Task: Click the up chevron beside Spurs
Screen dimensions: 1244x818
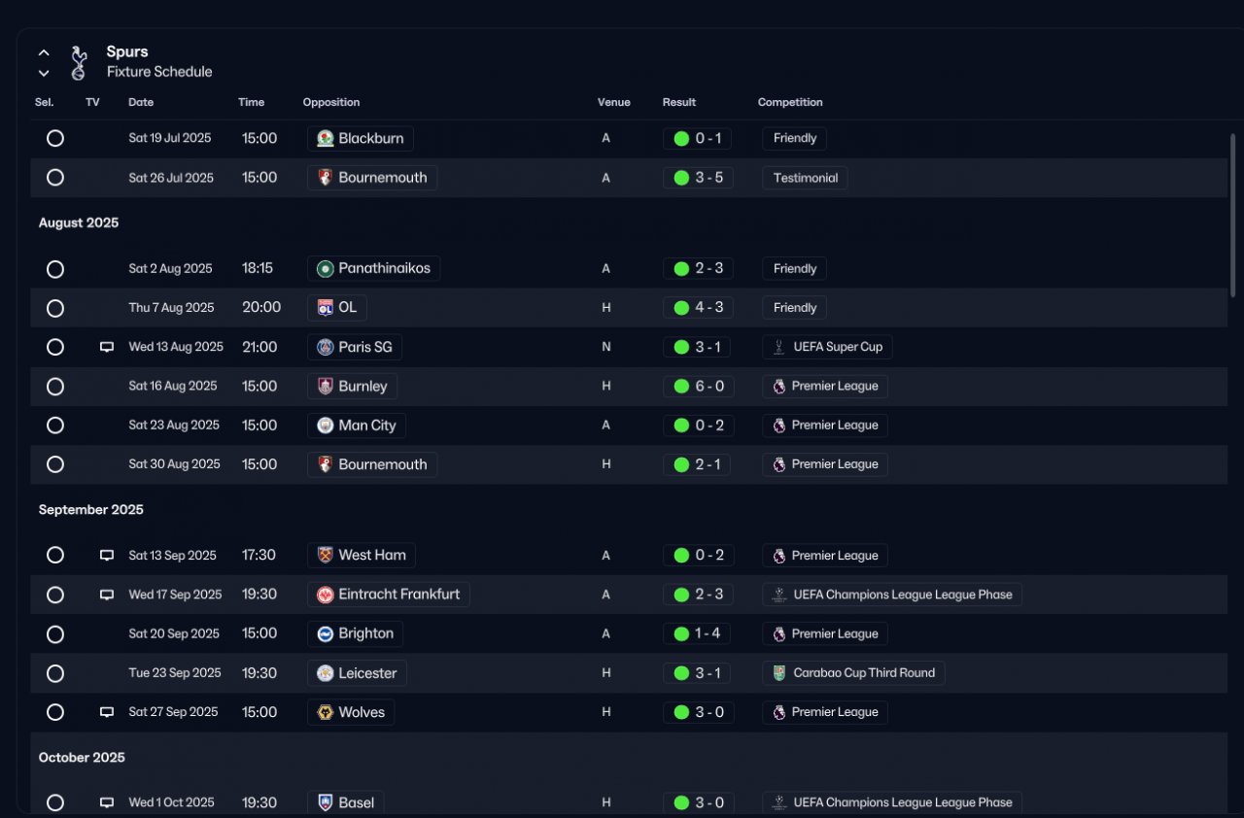Action: (x=44, y=53)
